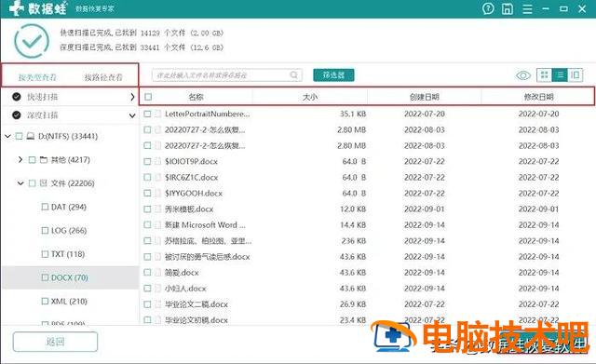Toggle the preview eye icon

(523, 75)
